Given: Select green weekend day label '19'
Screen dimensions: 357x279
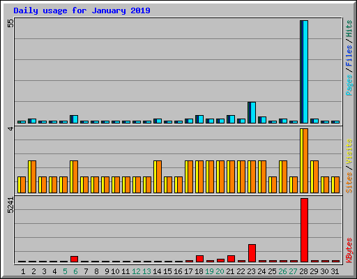Looking at the screenshot, I should [209, 271].
